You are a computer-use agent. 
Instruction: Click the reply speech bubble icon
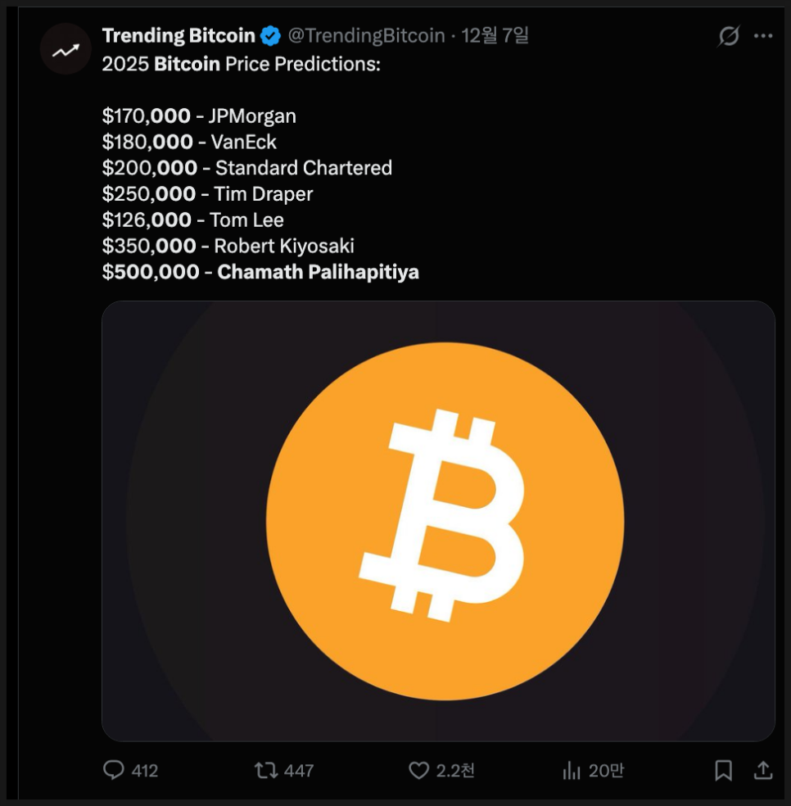pyautogui.click(x=113, y=770)
